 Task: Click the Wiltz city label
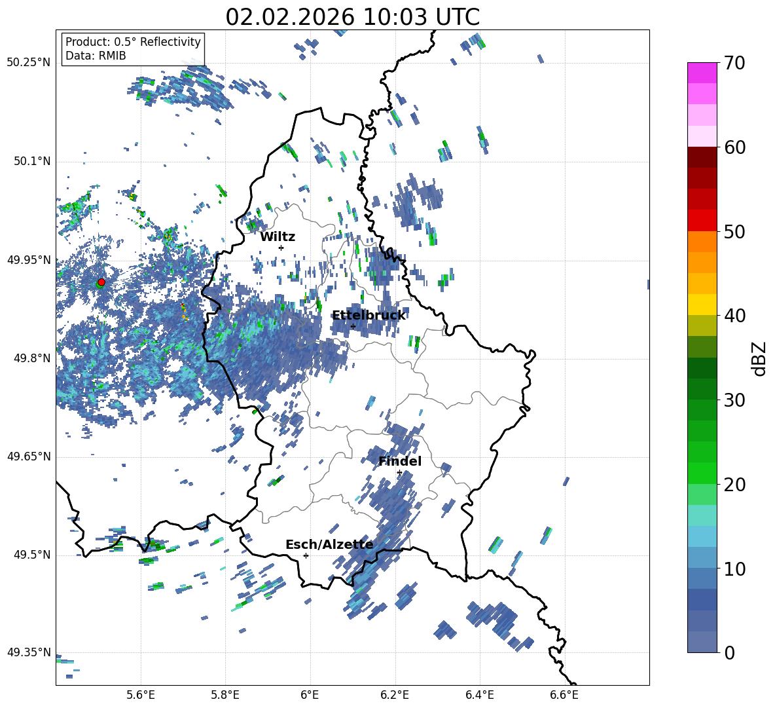click(278, 237)
